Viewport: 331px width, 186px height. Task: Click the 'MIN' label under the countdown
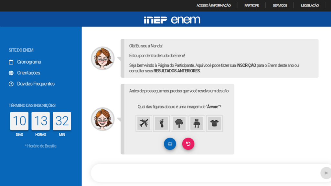coord(62,135)
